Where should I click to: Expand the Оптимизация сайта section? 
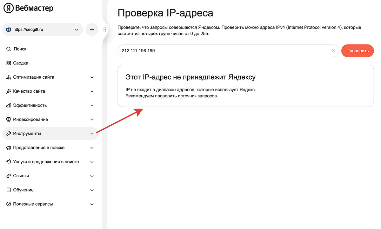point(92,77)
